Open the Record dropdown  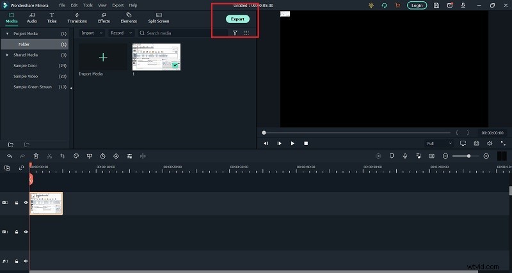point(121,33)
